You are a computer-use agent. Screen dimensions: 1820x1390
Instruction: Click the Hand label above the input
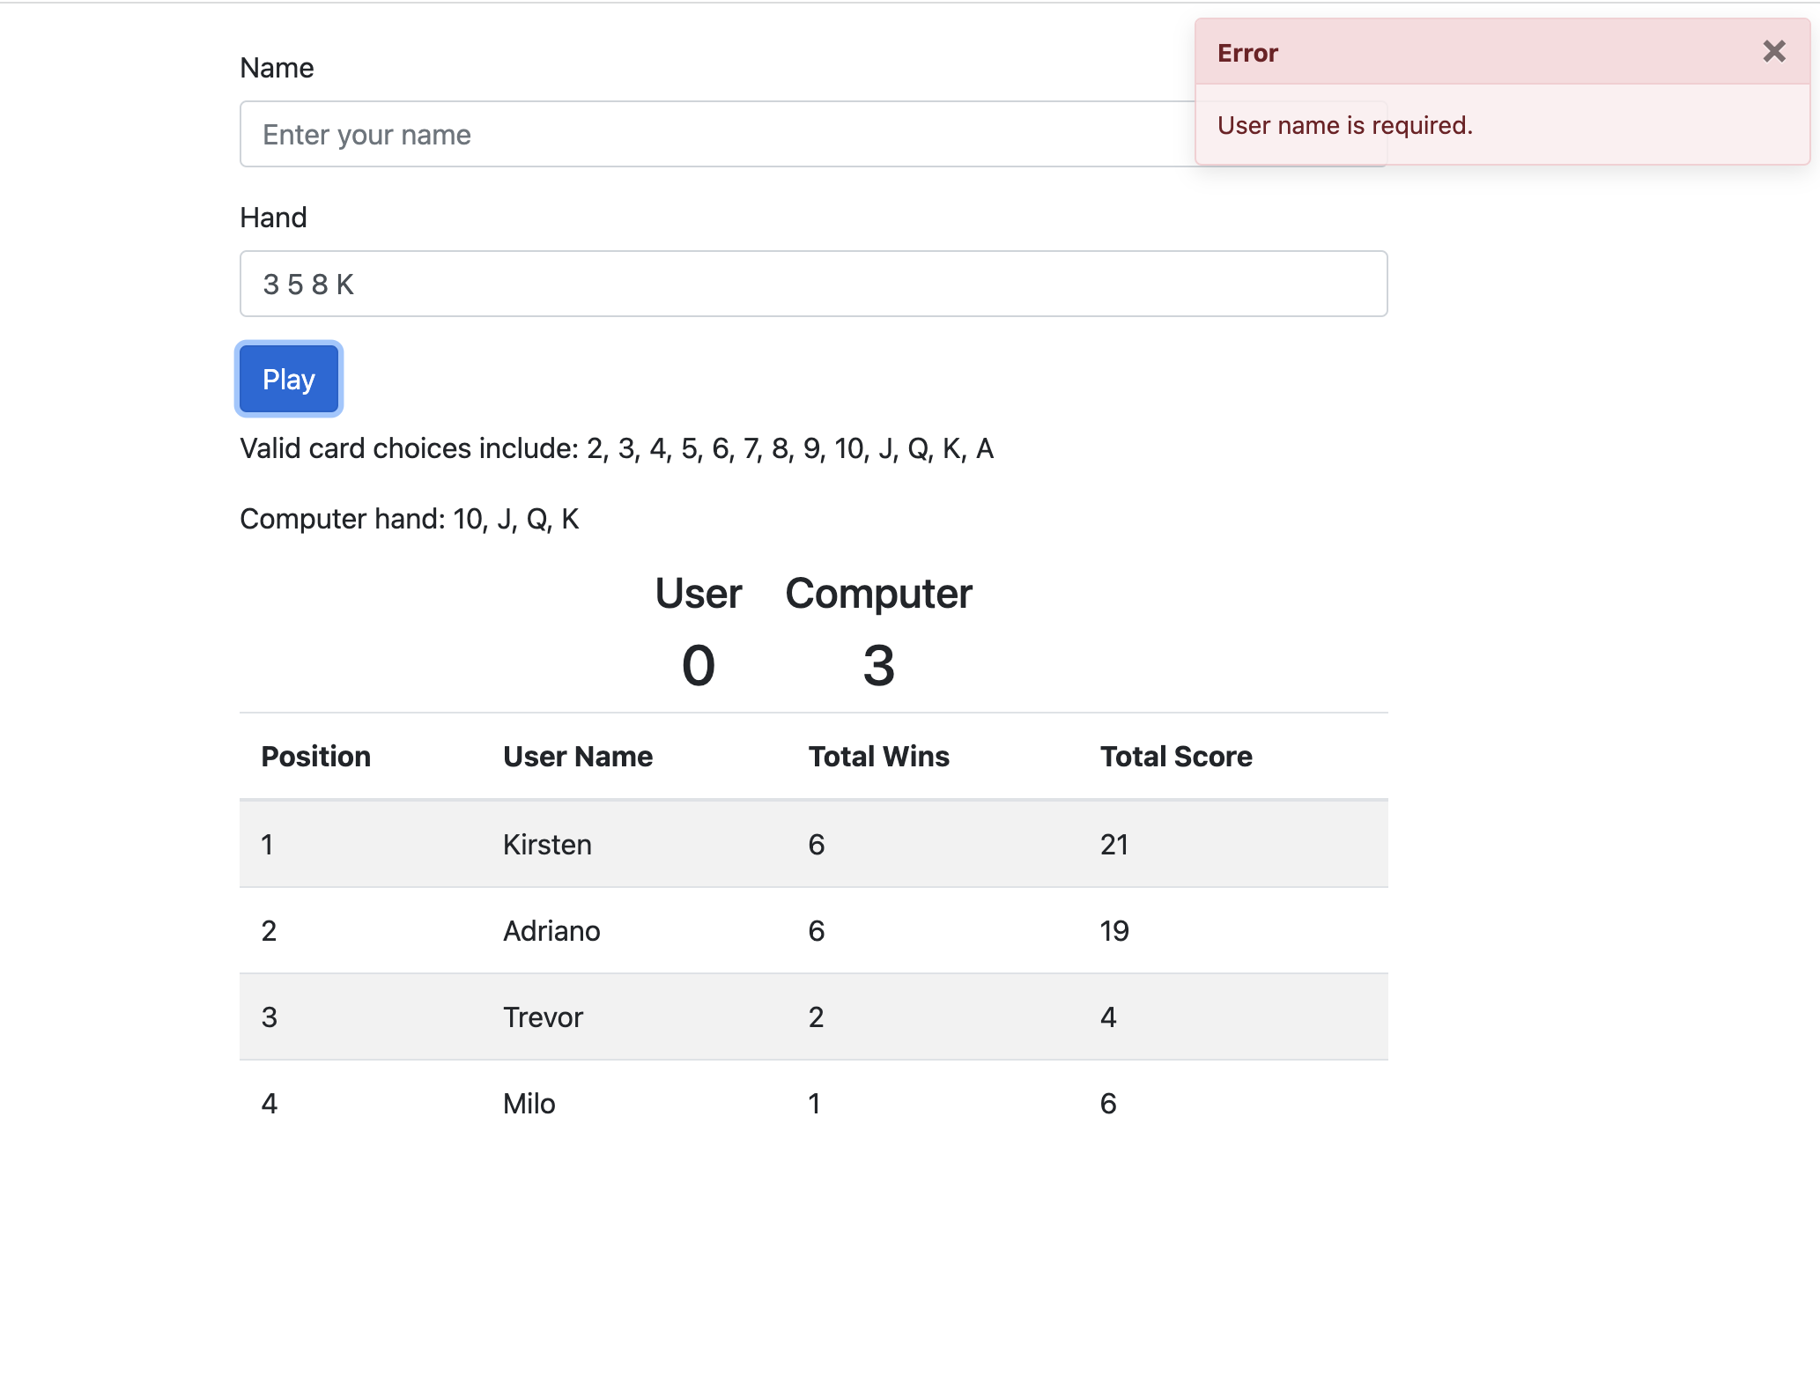(273, 217)
